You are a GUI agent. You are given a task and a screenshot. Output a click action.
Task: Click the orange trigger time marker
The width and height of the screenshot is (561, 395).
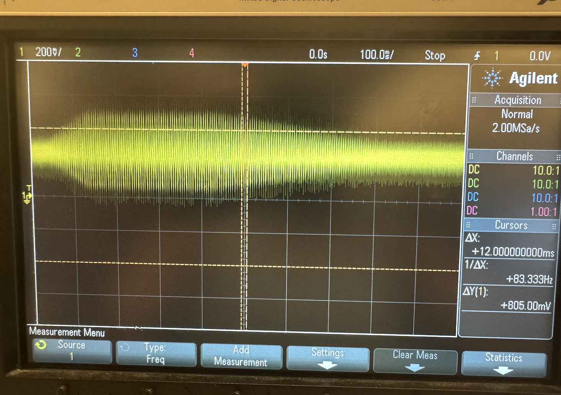(245, 63)
